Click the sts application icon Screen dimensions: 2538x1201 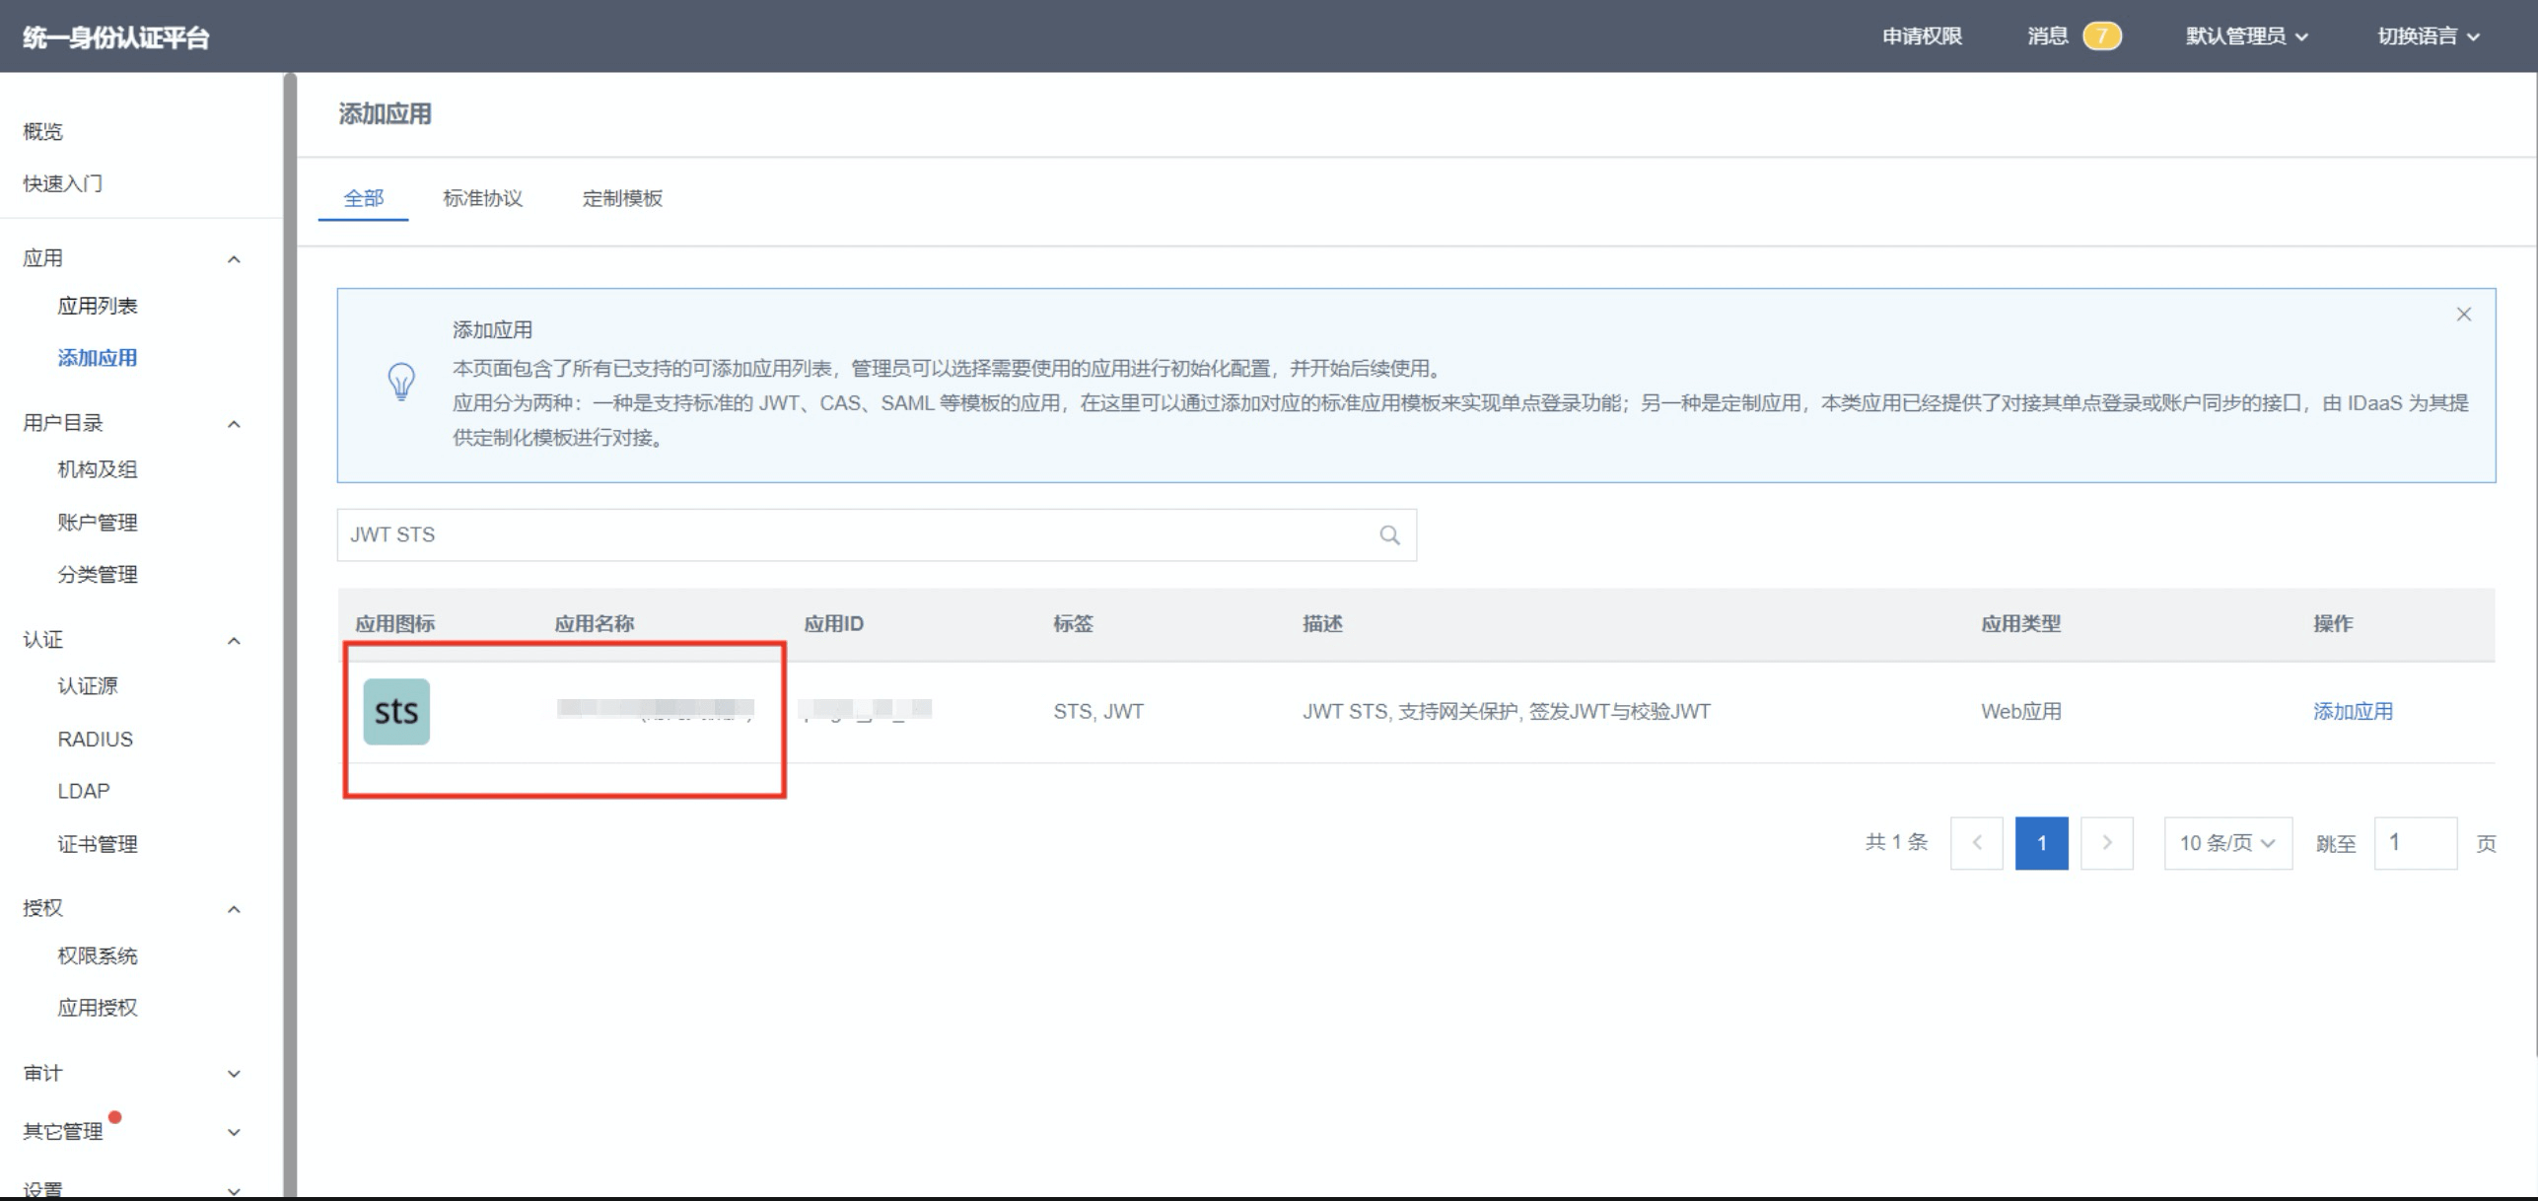[396, 711]
